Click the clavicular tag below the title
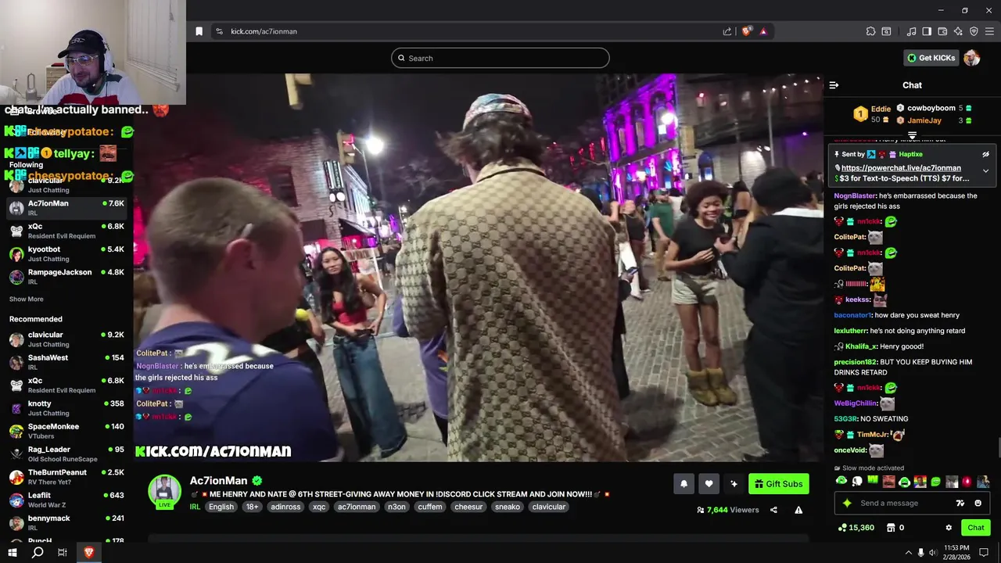 point(549,507)
